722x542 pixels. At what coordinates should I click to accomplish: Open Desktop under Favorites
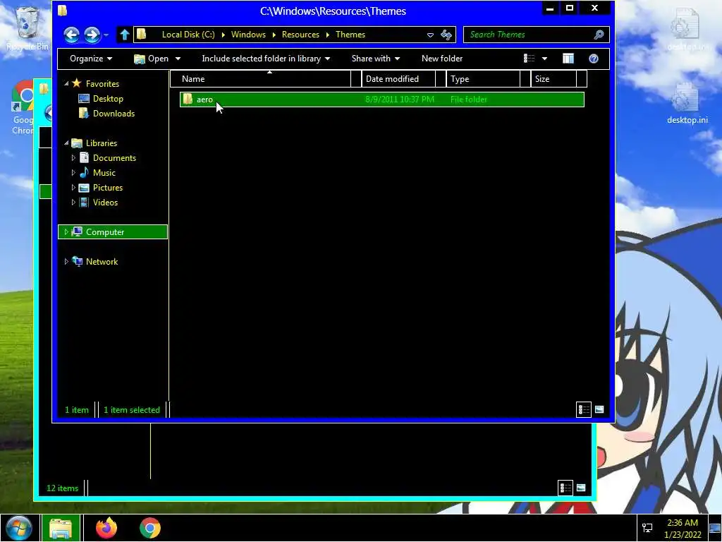click(108, 99)
